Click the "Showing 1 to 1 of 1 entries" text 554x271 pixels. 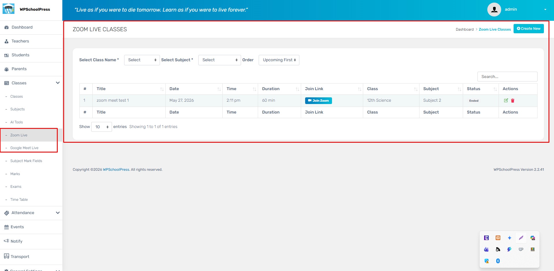pyautogui.click(x=153, y=127)
